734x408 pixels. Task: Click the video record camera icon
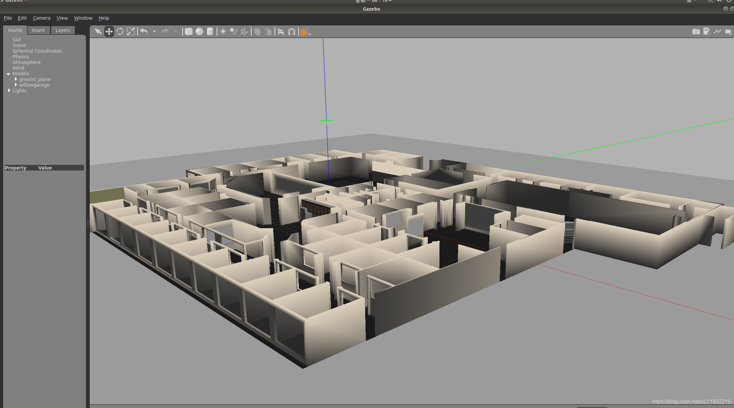tap(728, 32)
